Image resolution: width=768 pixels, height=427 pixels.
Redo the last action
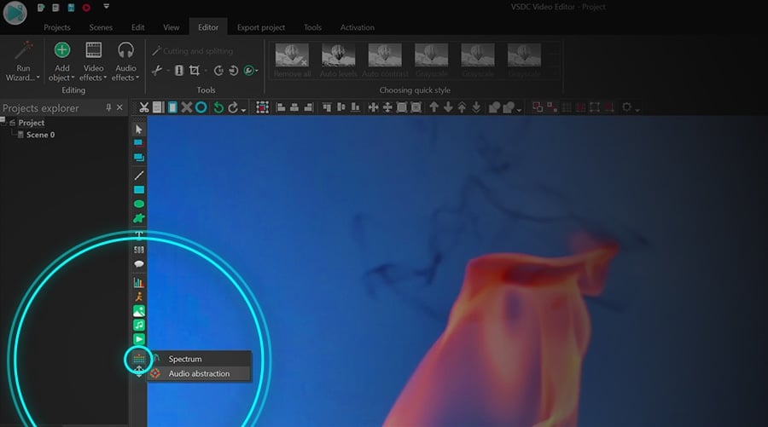pyautogui.click(x=233, y=107)
